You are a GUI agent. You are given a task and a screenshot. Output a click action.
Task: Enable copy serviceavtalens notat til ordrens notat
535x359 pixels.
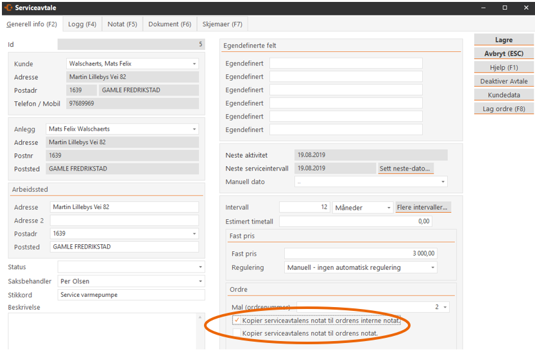pyautogui.click(x=237, y=333)
